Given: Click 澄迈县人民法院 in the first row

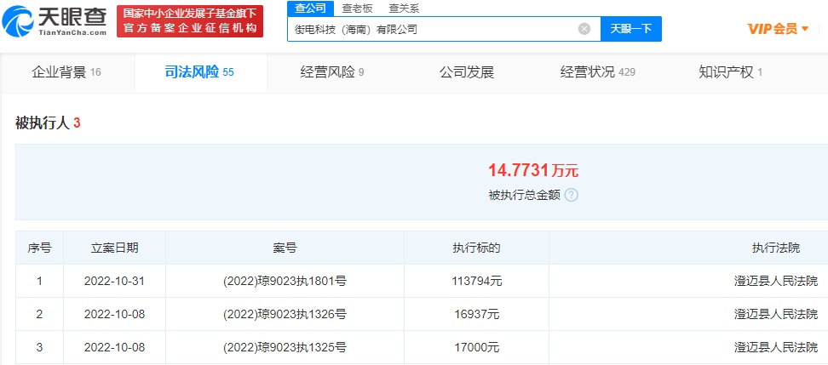Looking at the screenshot, I should pos(775,281).
